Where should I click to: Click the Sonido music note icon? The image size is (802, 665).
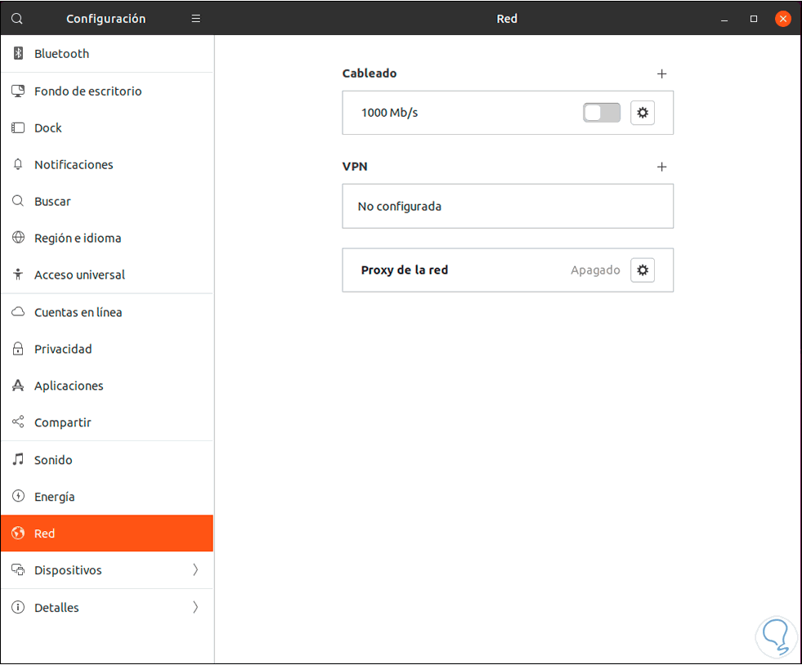point(18,460)
